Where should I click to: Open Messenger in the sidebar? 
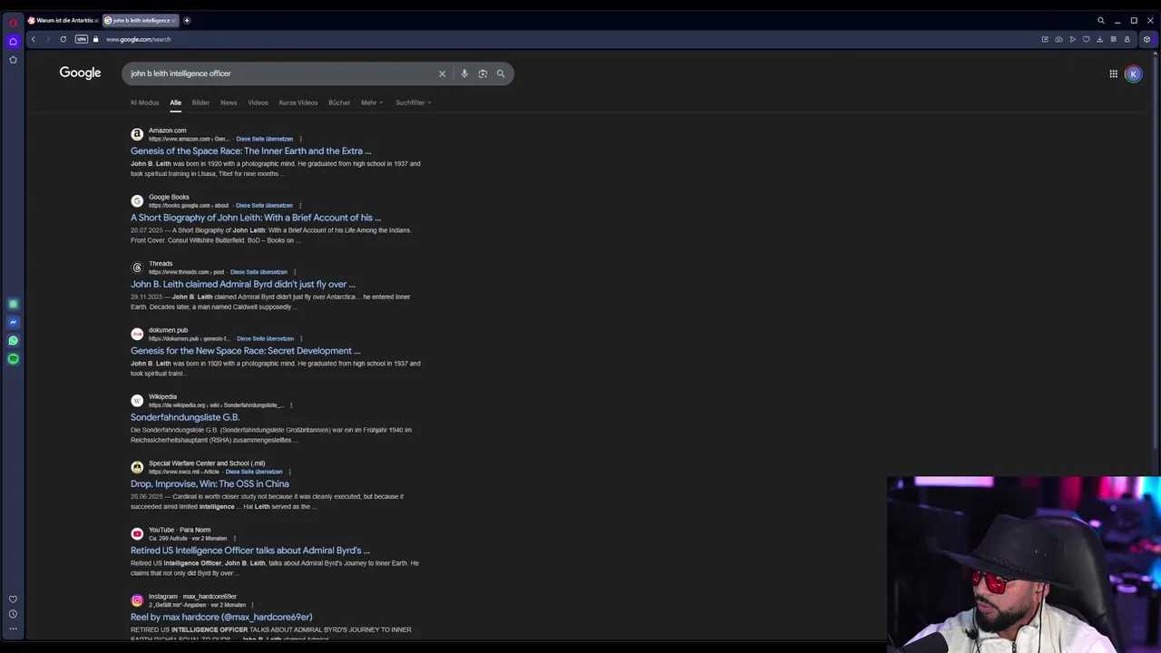(13, 322)
